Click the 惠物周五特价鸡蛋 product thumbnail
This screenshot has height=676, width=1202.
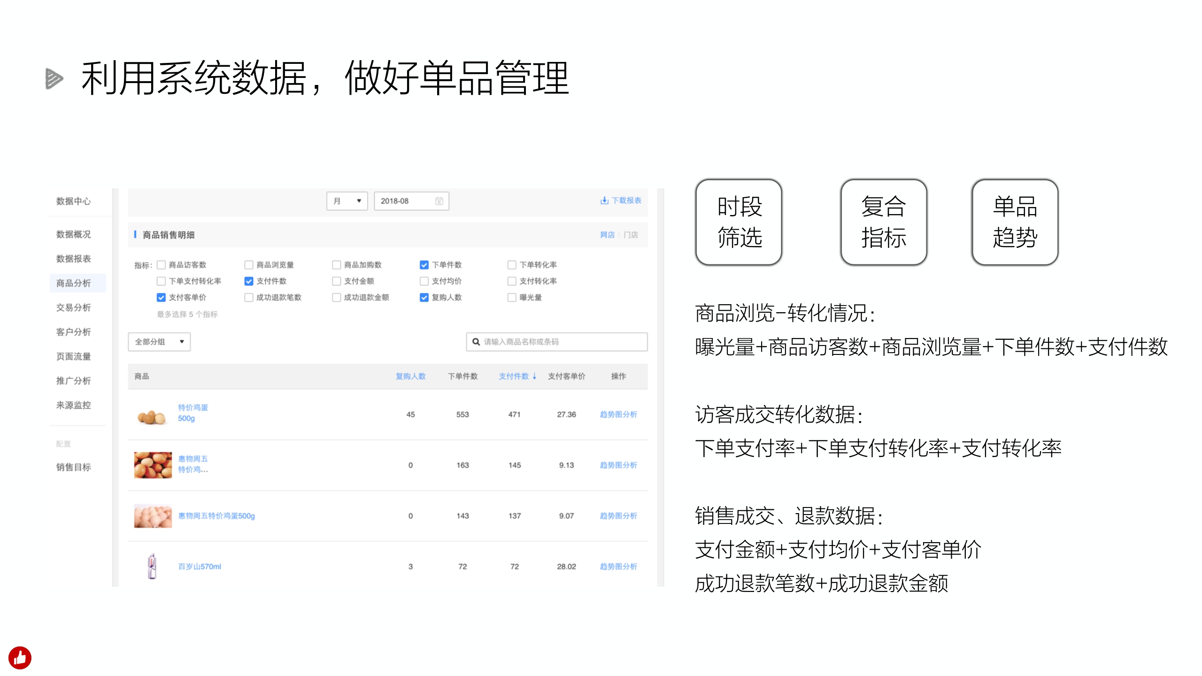tap(152, 465)
